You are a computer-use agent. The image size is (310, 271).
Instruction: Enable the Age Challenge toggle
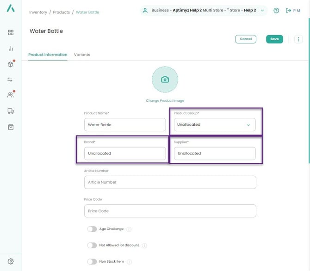click(92, 229)
